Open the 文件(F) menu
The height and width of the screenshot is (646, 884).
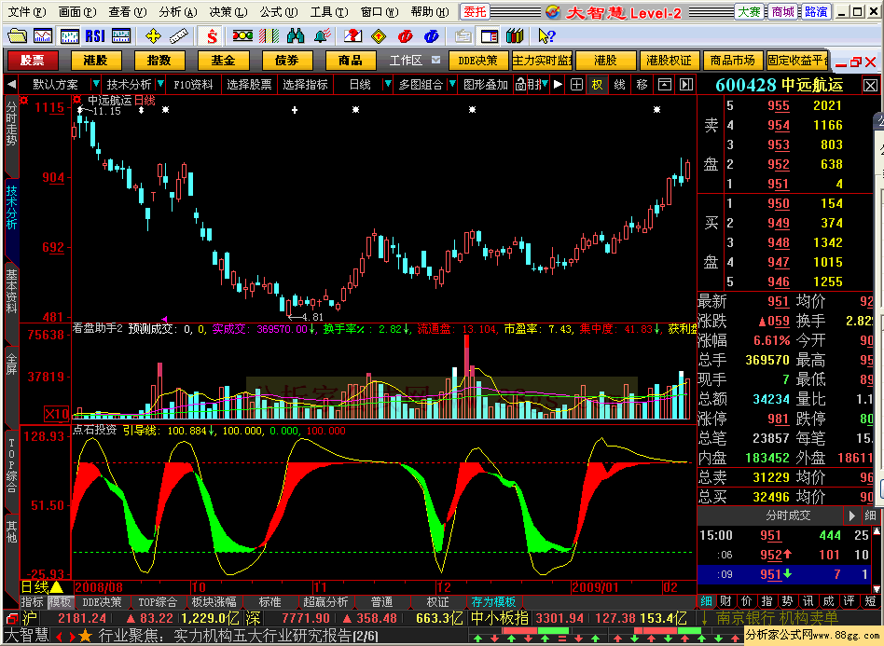tap(26, 12)
